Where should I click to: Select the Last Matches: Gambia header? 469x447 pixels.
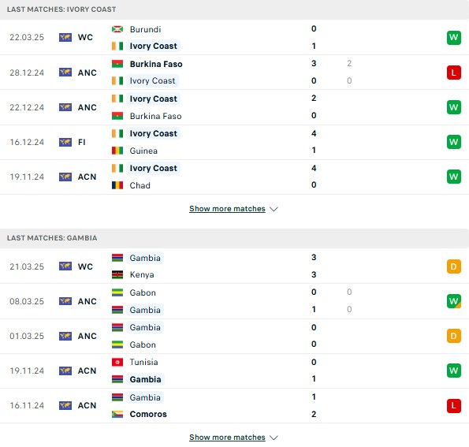(235, 238)
